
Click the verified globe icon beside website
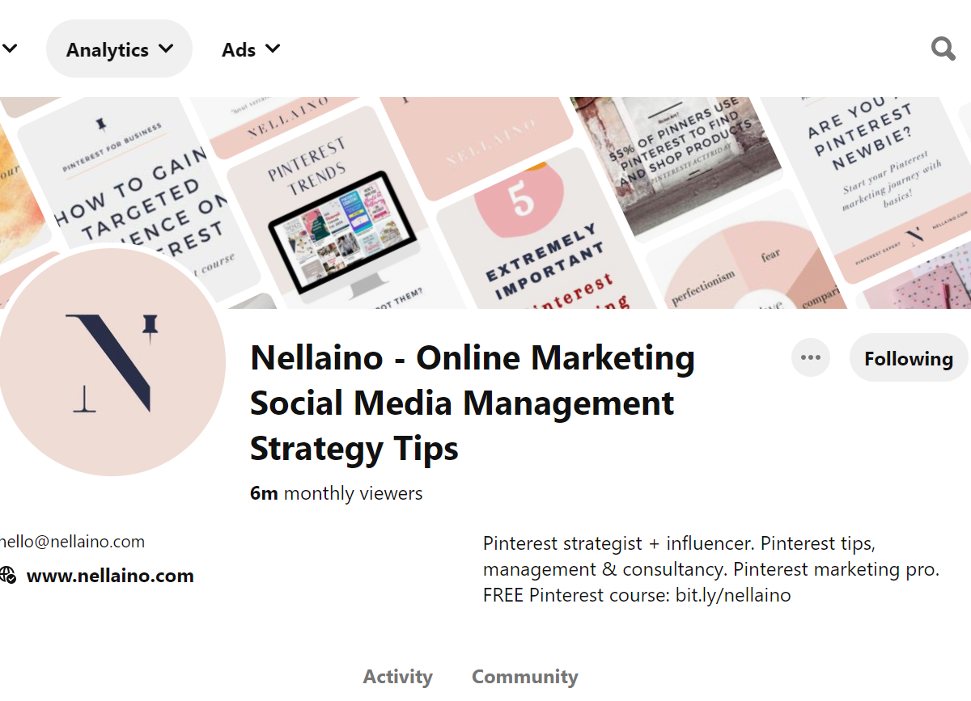[8, 576]
